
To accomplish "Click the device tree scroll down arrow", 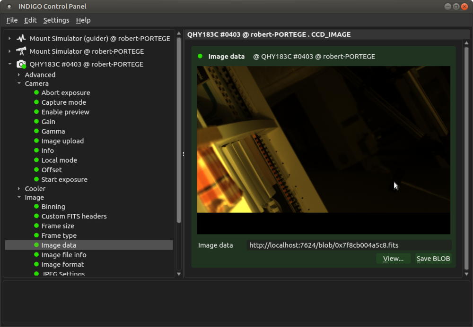I will (x=179, y=274).
